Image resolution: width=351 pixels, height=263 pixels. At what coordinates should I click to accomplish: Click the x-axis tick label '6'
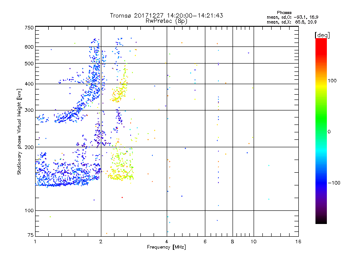click(205, 242)
